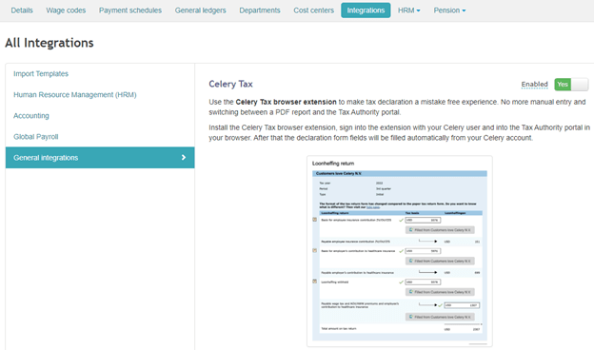
Task: Toggle the Celery Tax Enabled switch
Action: point(571,85)
